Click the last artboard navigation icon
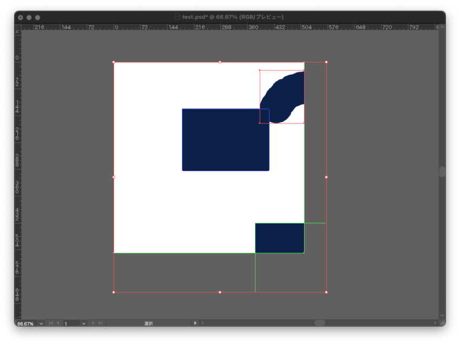This screenshot has height=344, width=460. [100, 323]
